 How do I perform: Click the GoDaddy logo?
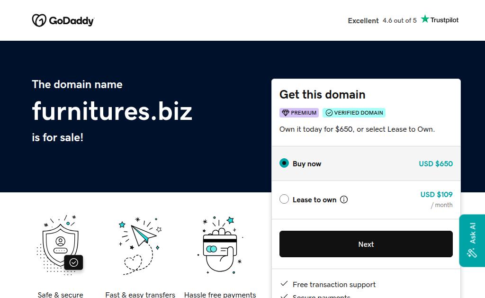coord(63,20)
